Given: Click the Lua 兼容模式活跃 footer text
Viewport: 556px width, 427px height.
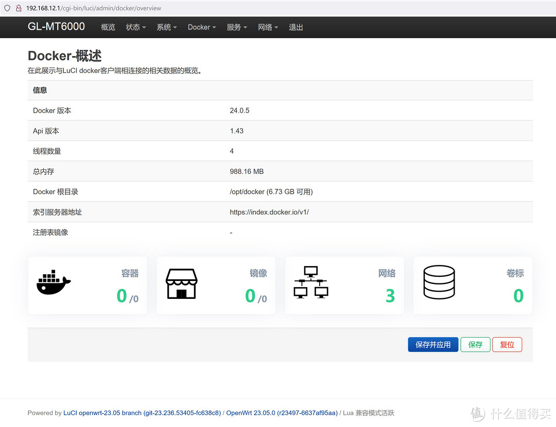Looking at the screenshot, I should (x=369, y=413).
